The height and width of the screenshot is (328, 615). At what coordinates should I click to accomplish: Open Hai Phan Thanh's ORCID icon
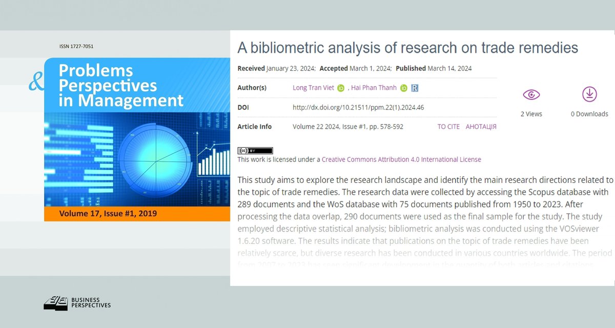403,88
